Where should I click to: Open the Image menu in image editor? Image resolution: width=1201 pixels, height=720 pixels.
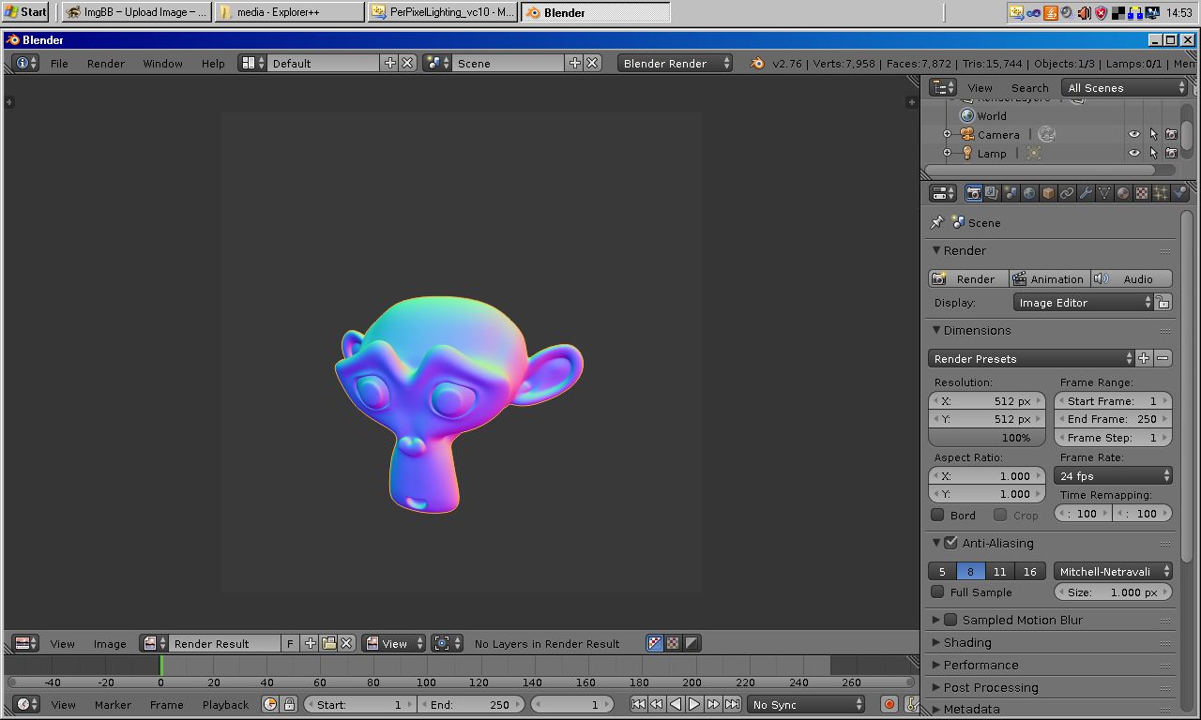[110, 643]
